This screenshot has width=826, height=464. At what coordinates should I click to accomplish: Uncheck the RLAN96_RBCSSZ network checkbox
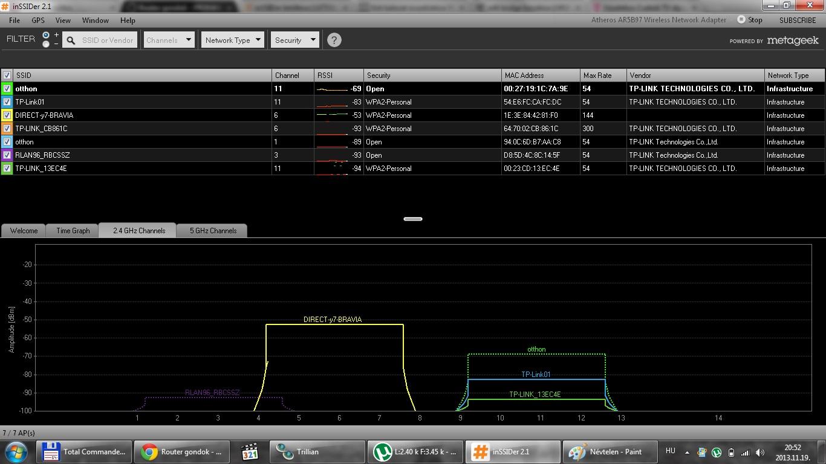pos(7,155)
